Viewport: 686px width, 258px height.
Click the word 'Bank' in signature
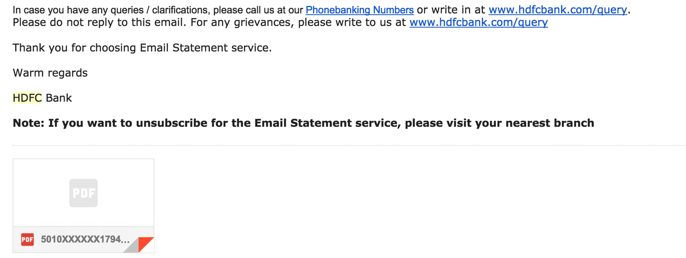point(59,98)
